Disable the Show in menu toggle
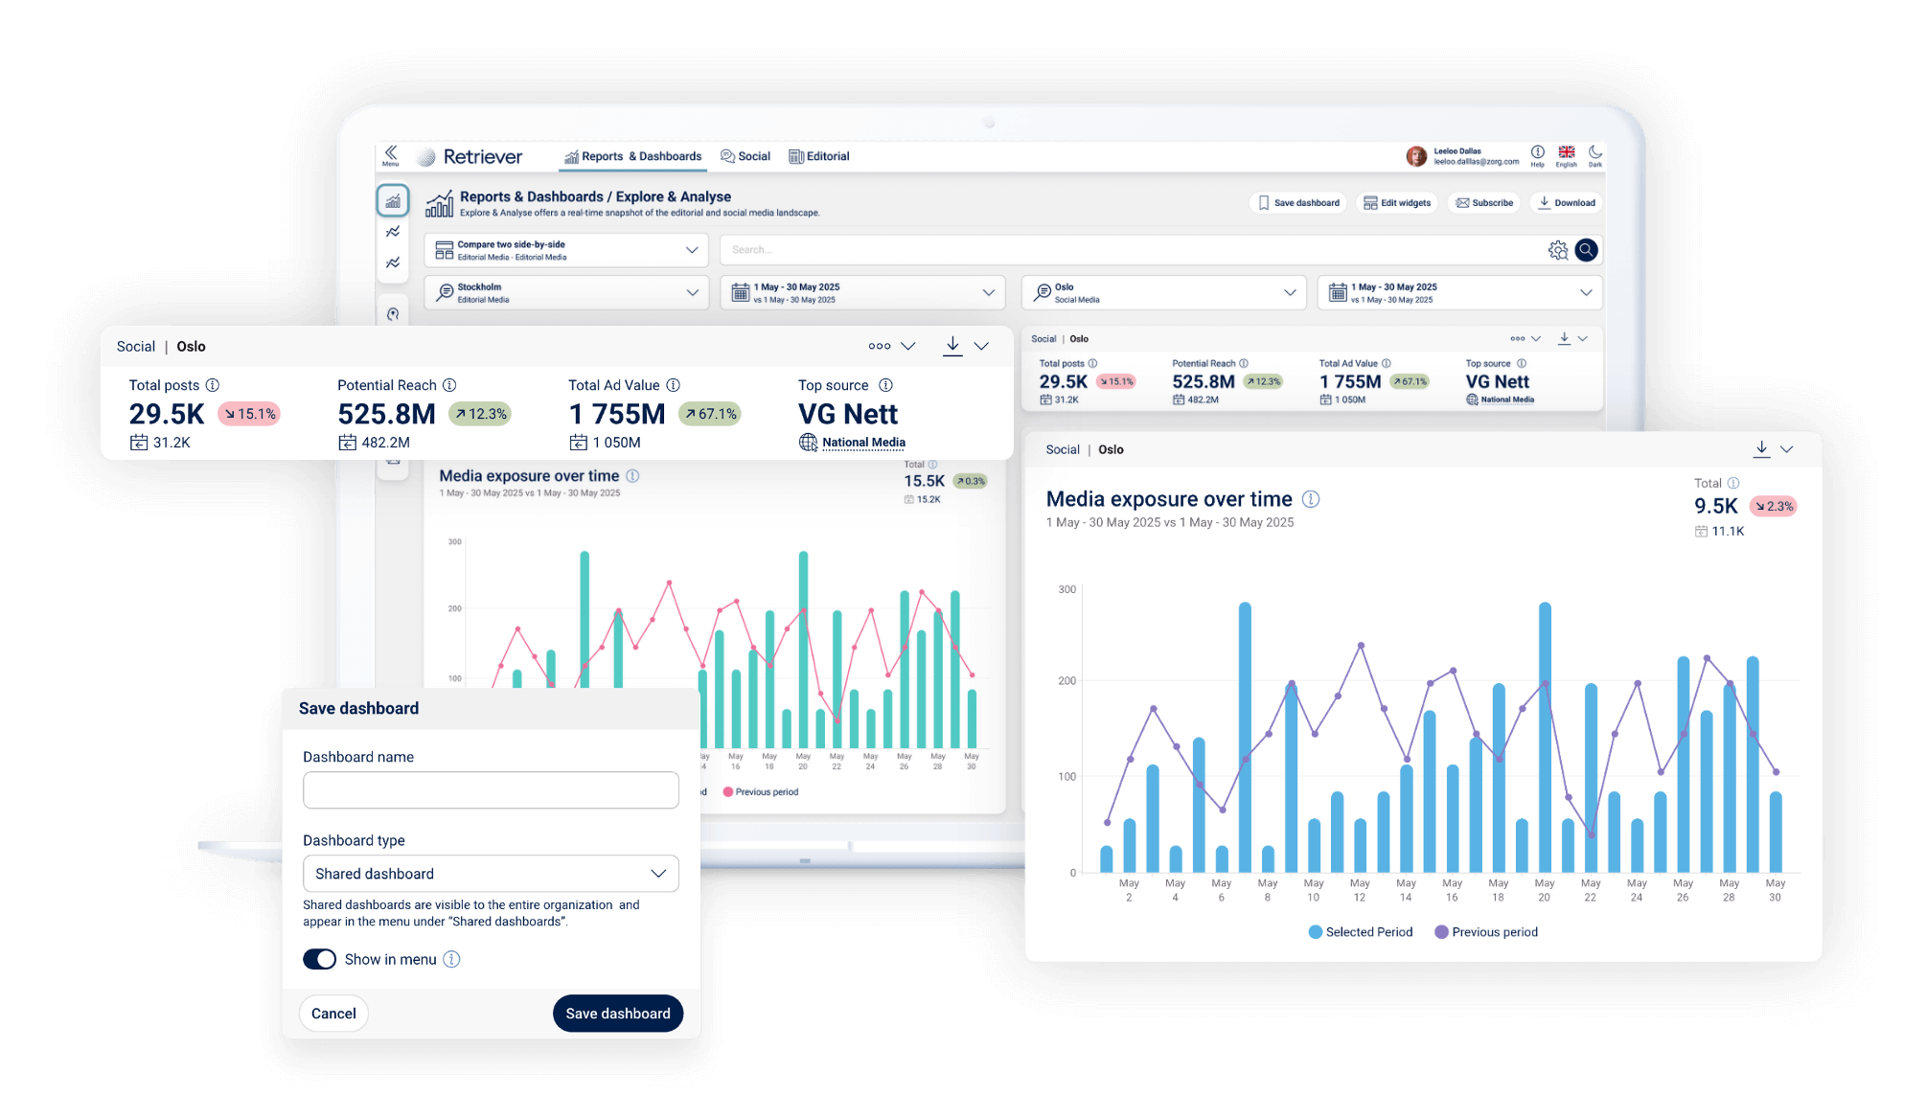1926x1096 pixels. click(x=319, y=958)
